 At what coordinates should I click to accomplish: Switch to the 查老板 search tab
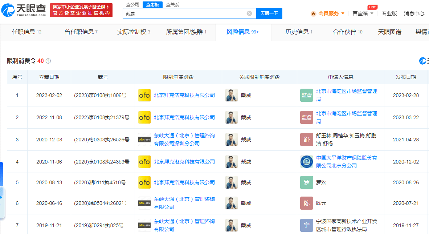[152, 5]
